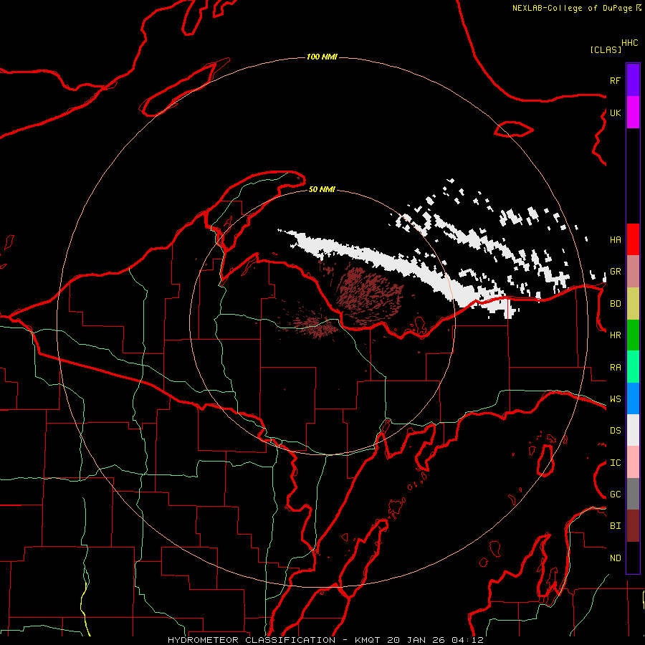
Task: Click the WS legend label
Action: click(x=615, y=399)
